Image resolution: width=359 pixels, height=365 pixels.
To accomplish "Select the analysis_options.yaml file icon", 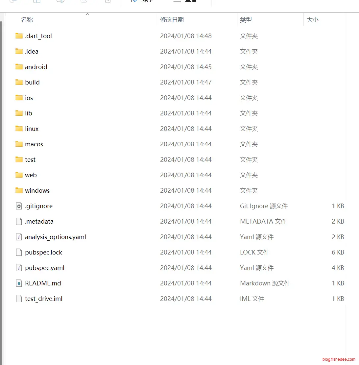I will point(19,237).
